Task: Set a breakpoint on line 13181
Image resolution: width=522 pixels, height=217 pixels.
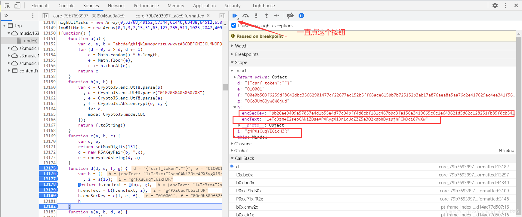Action: tap(49, 201)
